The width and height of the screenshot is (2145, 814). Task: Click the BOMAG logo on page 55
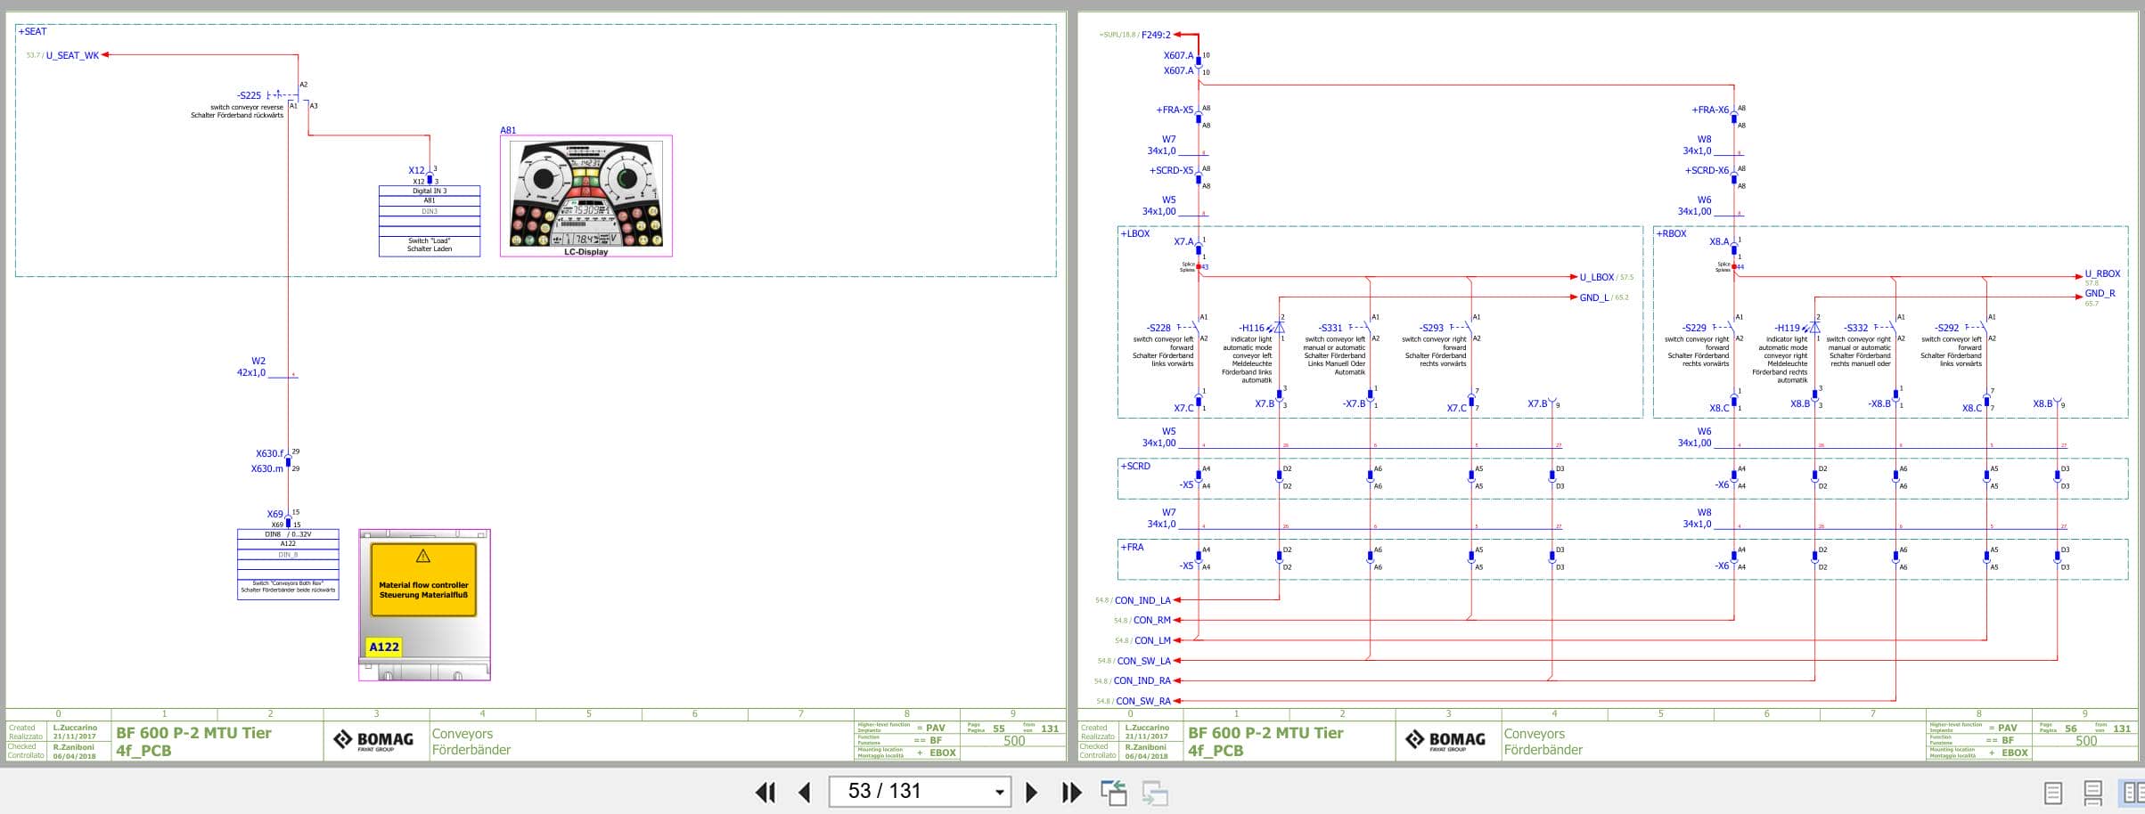click(x=374, y=741)
